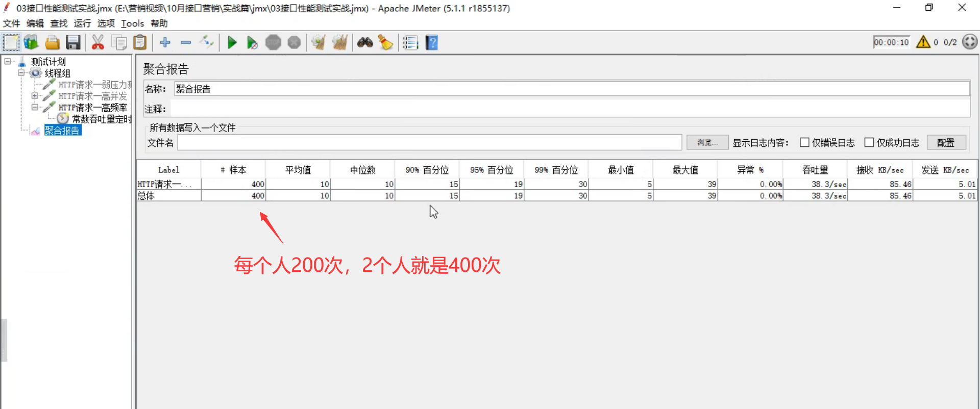Sort by the 吞吐量 column header
Screen dimensions: 980x409
point(816,170)
